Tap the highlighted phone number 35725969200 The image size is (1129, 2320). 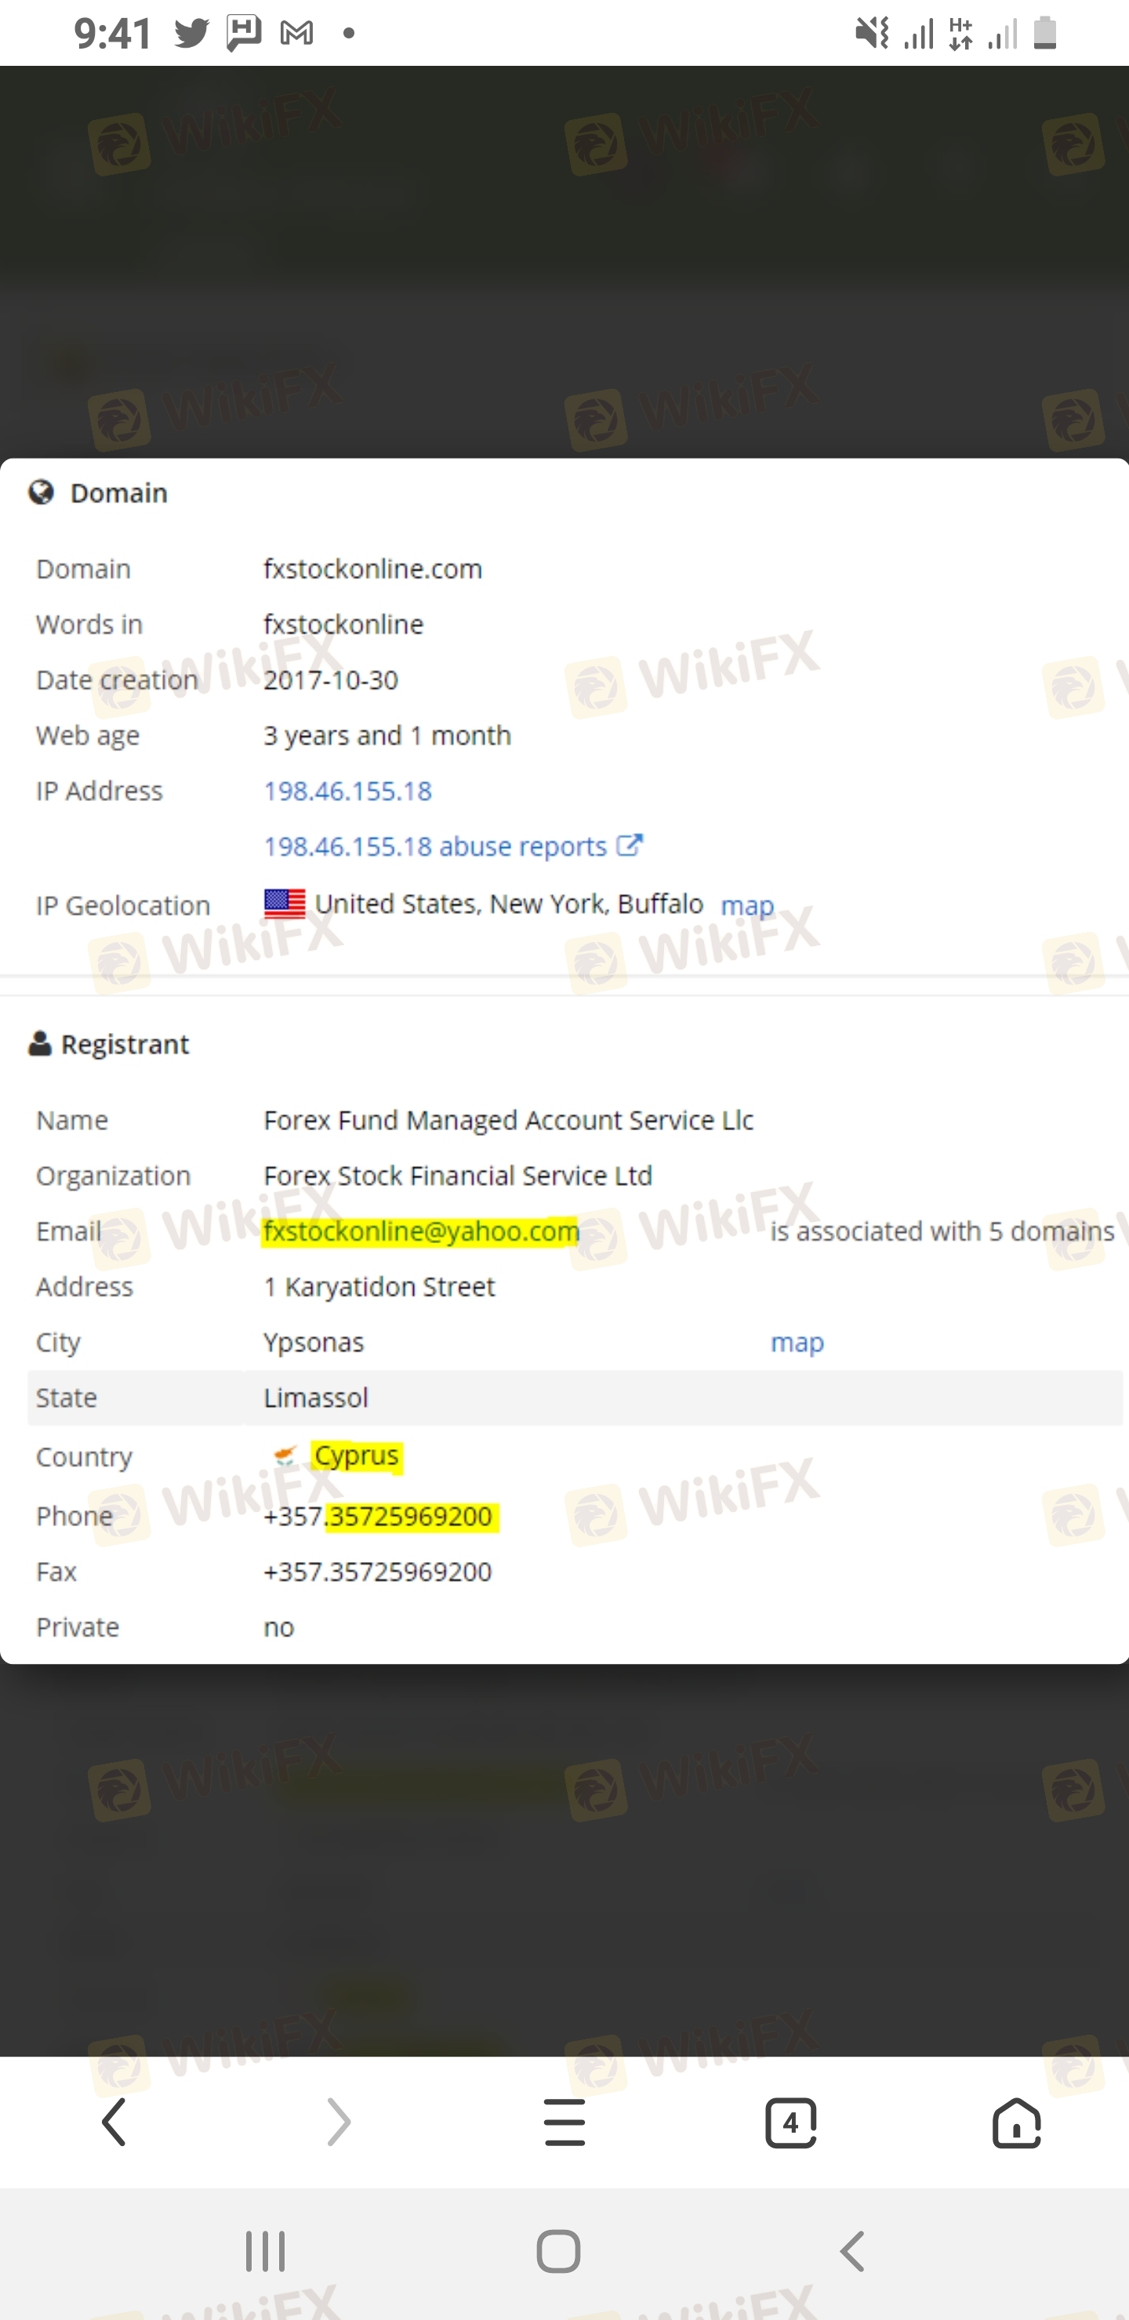[412, 1517]
